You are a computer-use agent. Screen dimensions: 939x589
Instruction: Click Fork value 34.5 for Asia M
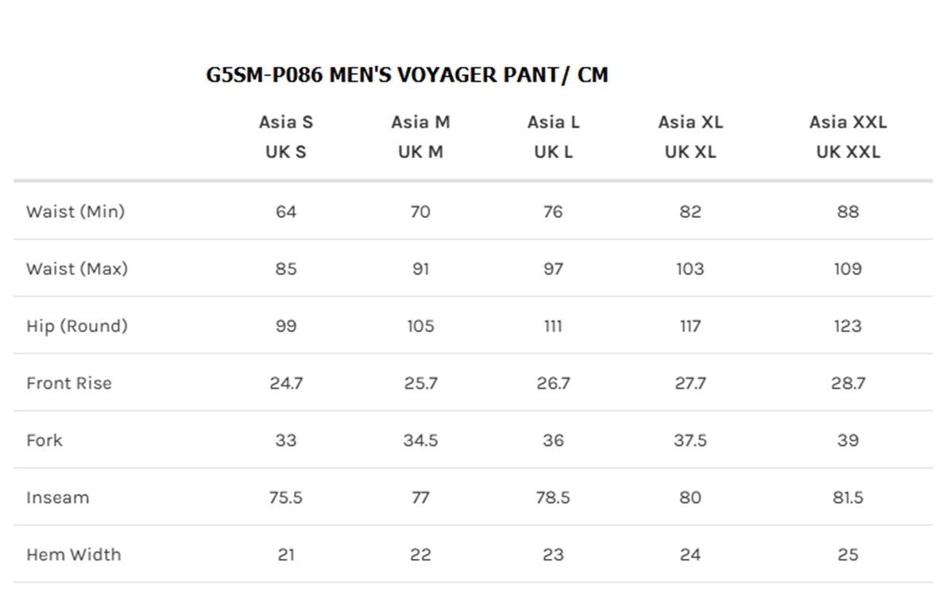420,440
